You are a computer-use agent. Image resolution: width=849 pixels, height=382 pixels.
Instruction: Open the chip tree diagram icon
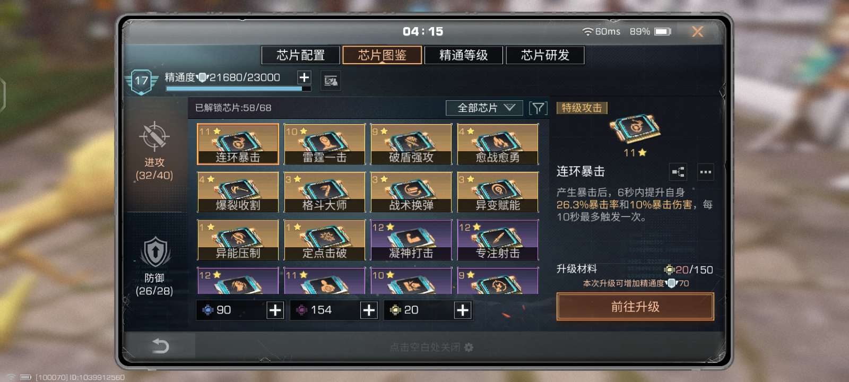(678, 172)
